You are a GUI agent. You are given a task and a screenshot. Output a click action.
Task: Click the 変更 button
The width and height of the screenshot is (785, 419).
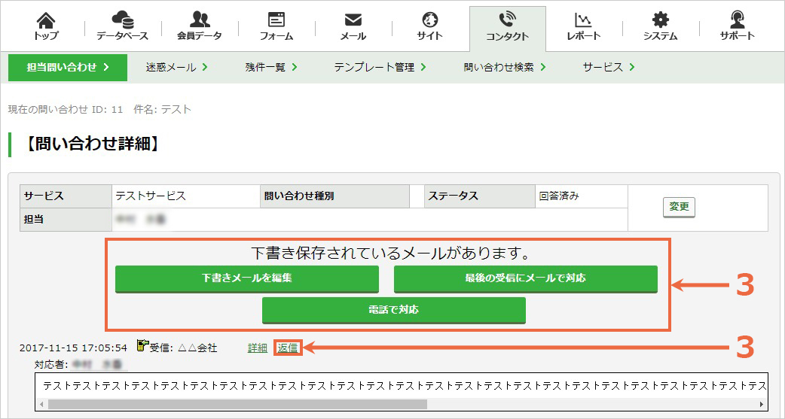coord(679,207)
